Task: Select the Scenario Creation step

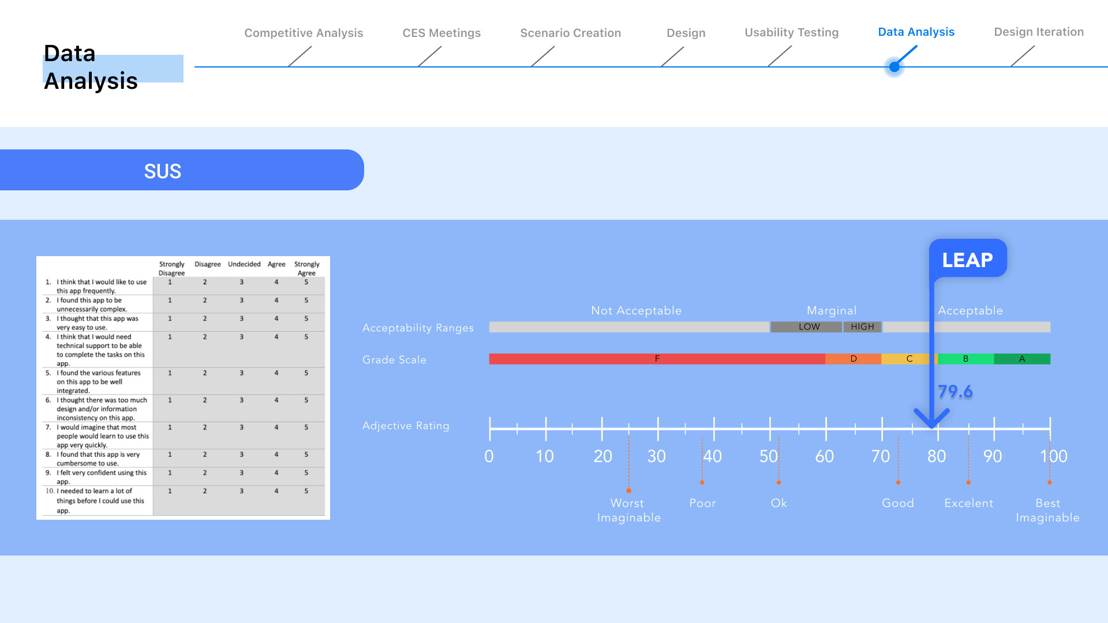Action: pos(570,33)
